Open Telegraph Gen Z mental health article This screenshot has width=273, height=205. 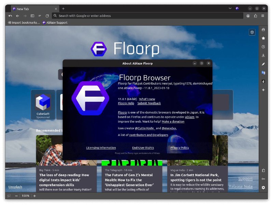pyautogui.click(x=129, y=180)
